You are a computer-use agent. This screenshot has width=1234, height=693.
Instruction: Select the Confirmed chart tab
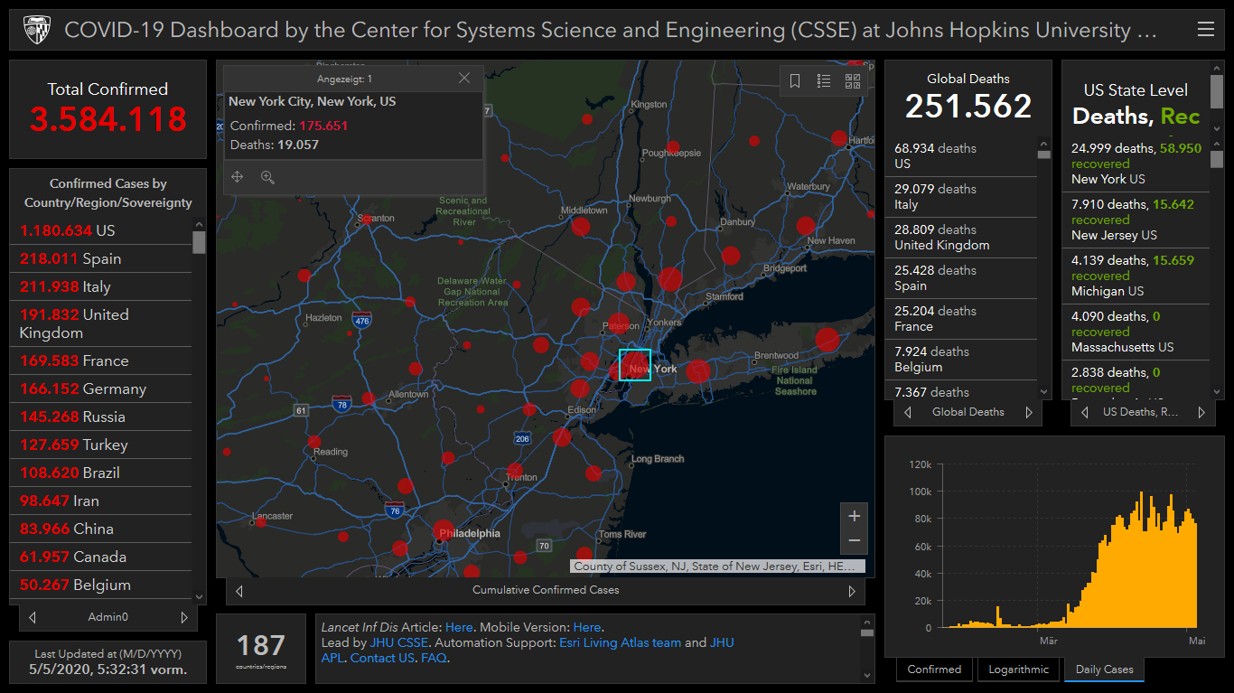click(934, 670)
